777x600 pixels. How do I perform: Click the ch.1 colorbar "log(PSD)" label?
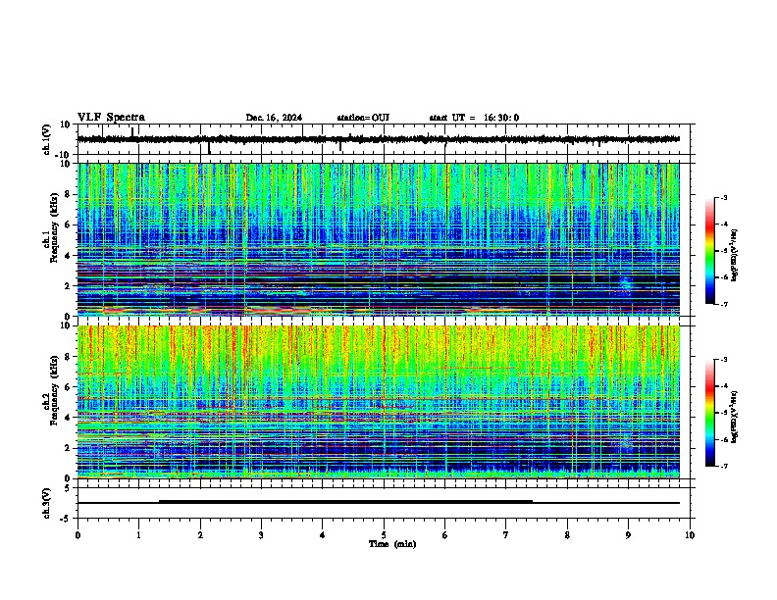(735, 255)
